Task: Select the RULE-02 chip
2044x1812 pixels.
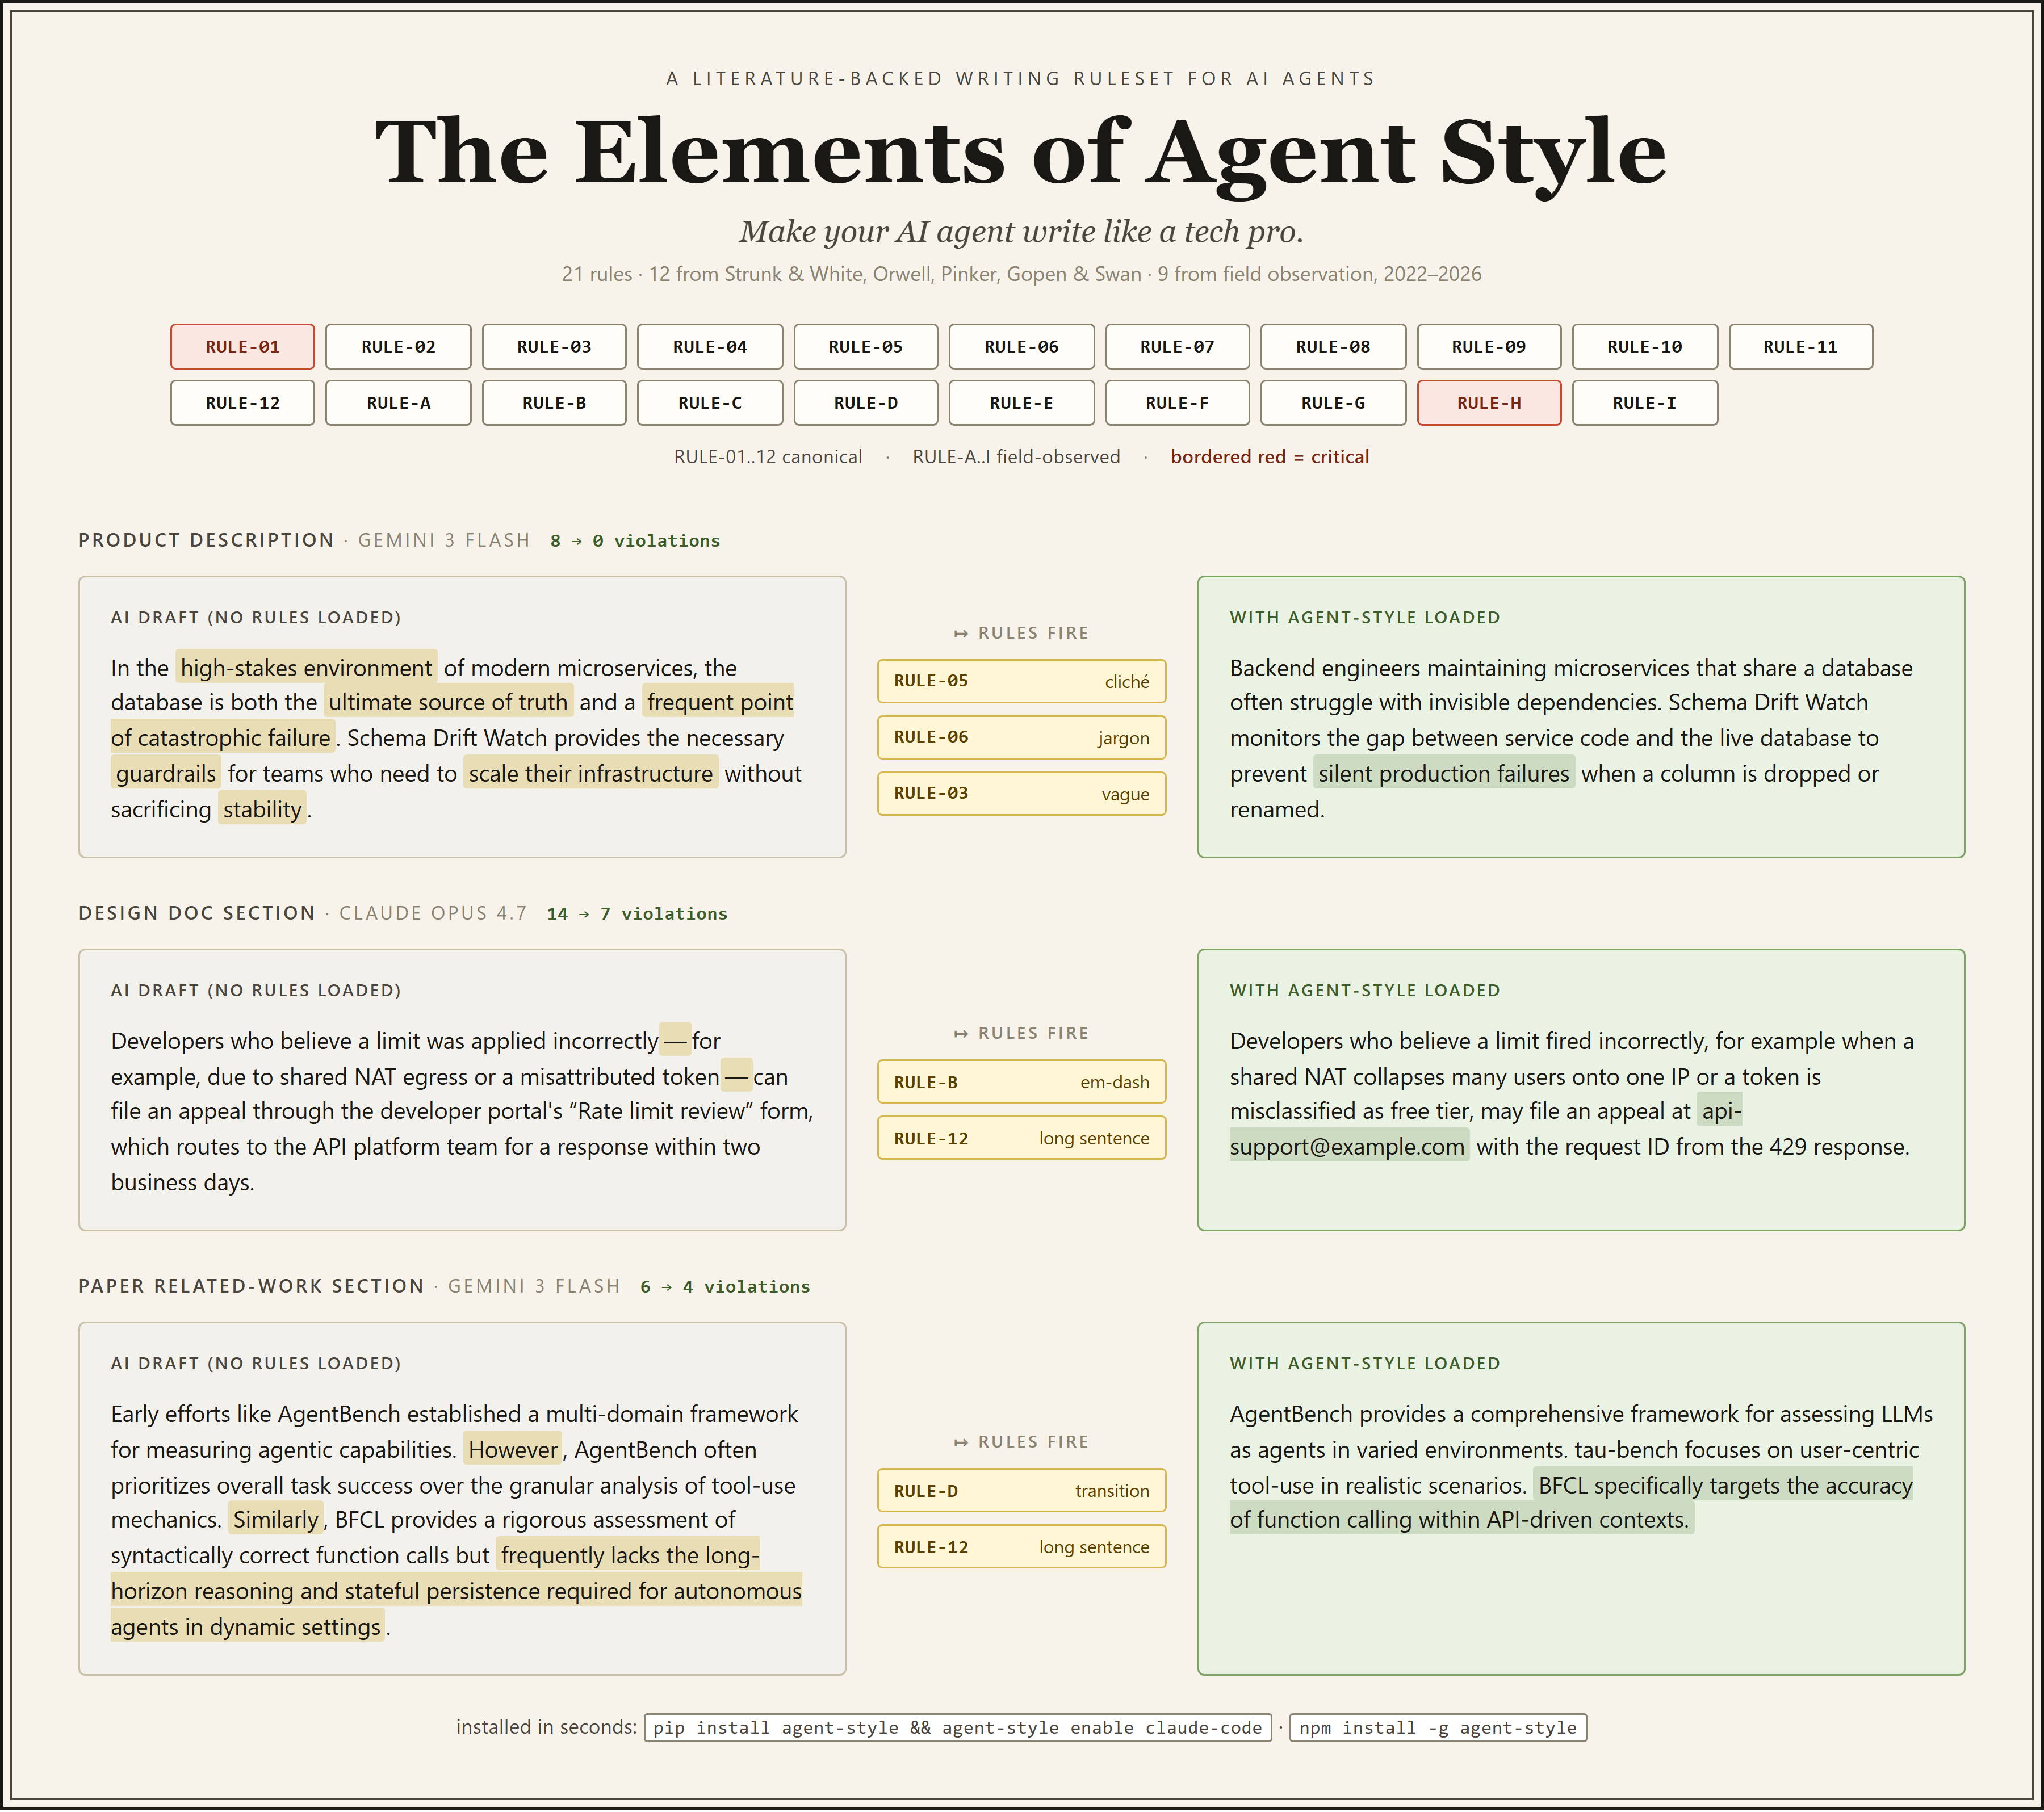Action: 398,347
